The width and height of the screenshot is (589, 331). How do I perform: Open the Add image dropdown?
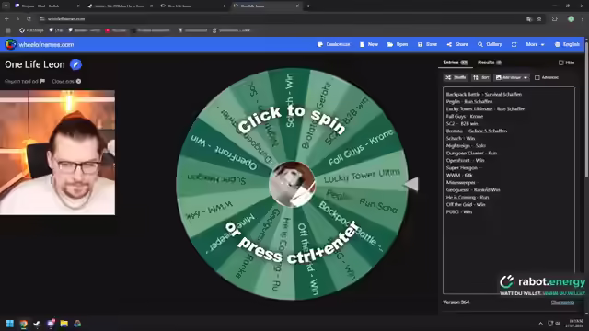coord(512,77)
